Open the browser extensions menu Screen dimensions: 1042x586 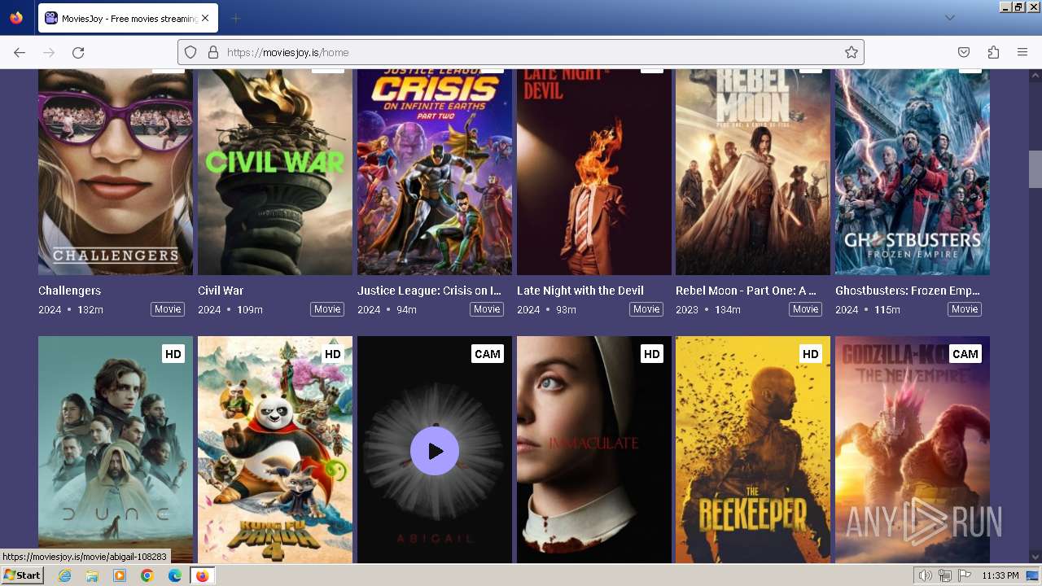pos(993,52)
